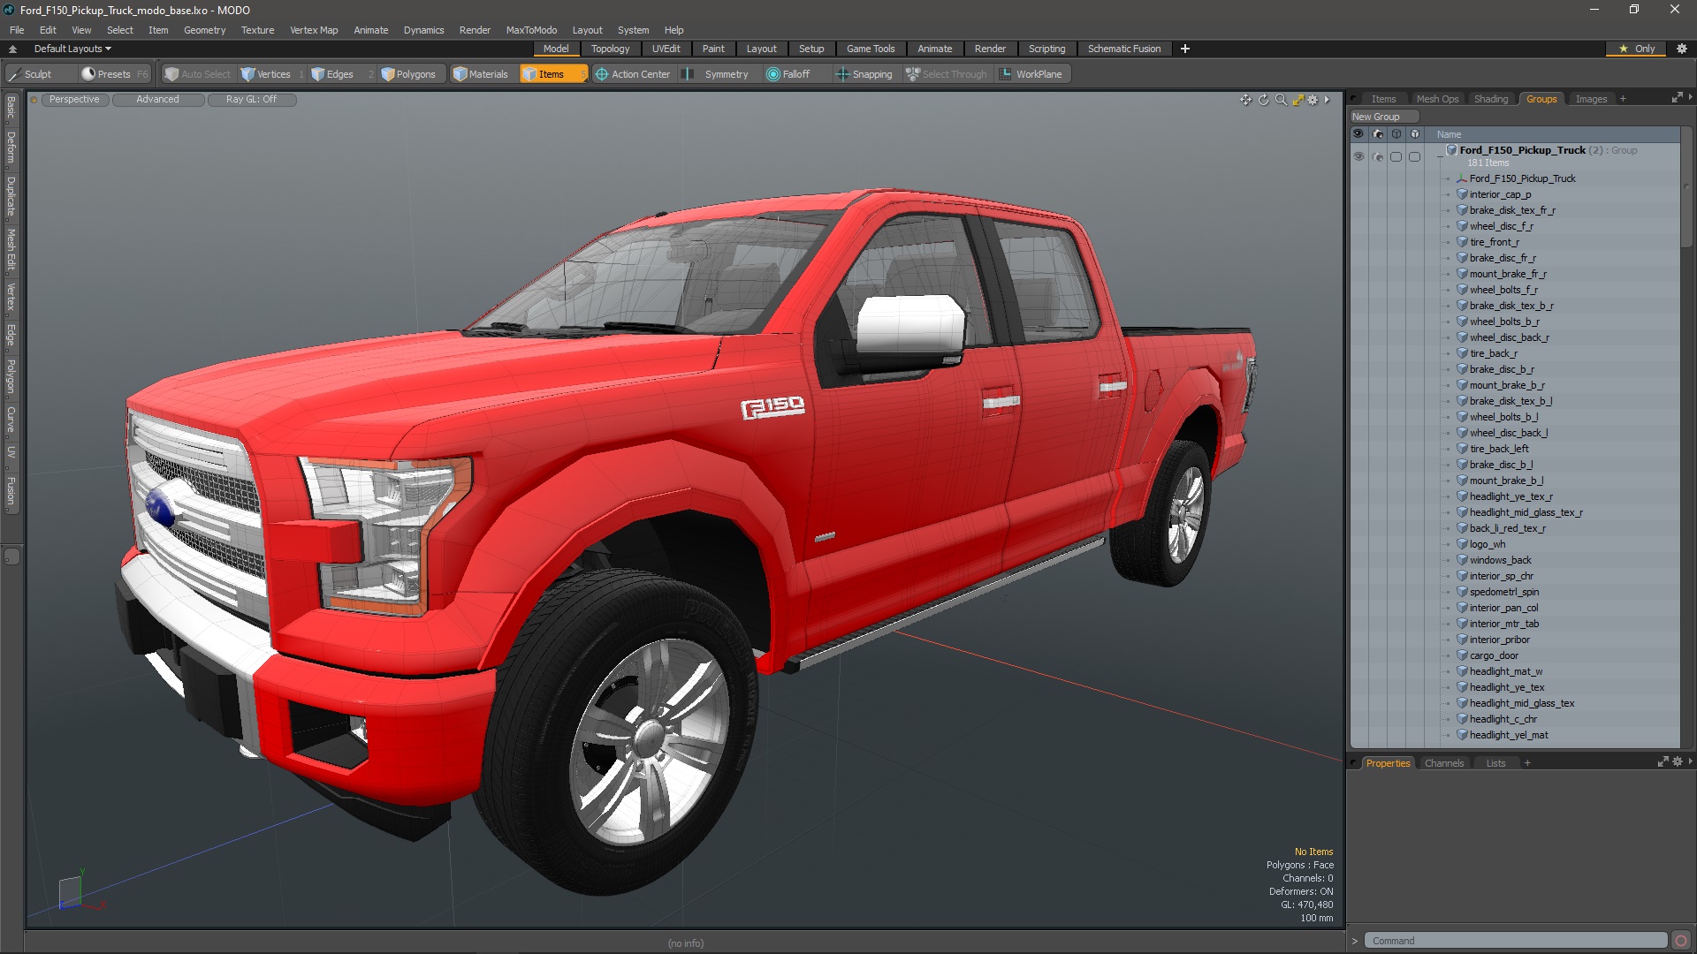Open the viewport settings gear
This screenshot has width=1697, height=954.
[1313, 100]
